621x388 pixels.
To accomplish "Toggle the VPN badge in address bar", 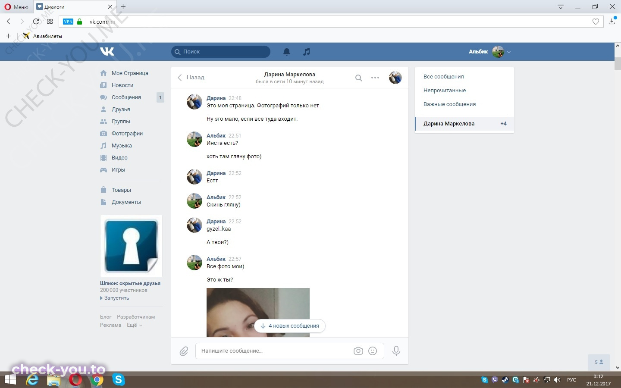I will coord(68,22).
